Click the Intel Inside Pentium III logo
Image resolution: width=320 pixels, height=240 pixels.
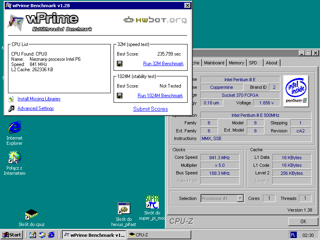point(296,91)
